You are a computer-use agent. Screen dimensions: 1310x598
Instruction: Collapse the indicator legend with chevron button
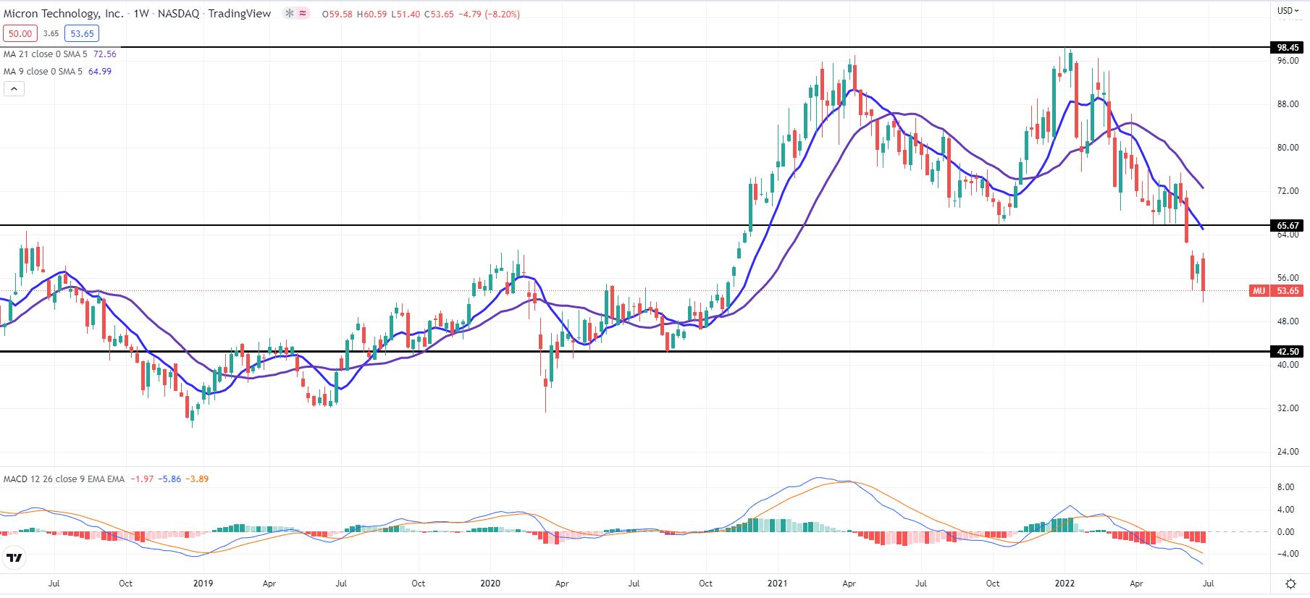pos(14,89)
